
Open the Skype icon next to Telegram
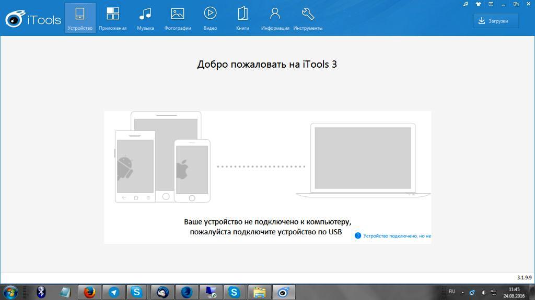click(136, 292)
